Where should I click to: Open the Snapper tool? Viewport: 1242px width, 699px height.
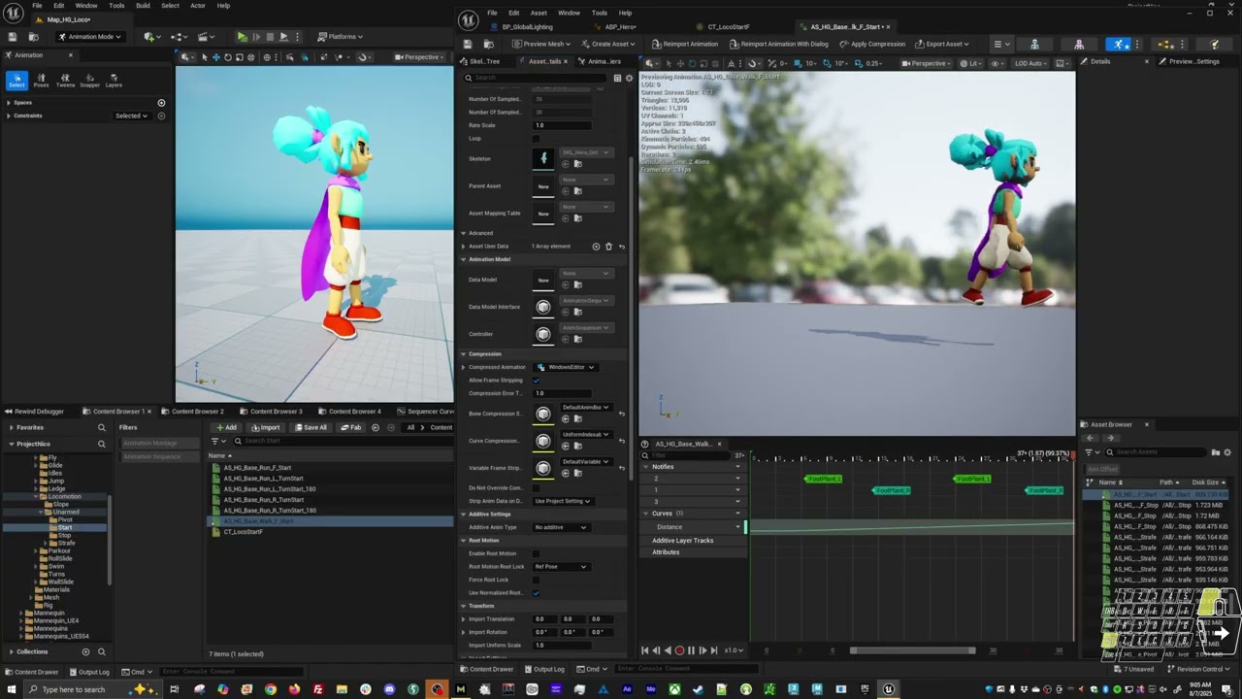coord(89,80)
